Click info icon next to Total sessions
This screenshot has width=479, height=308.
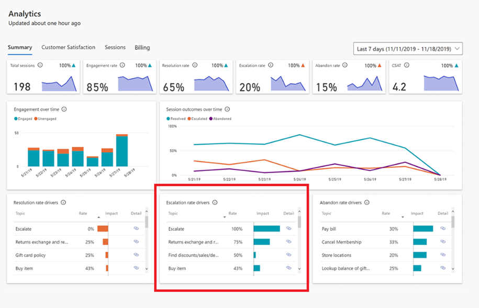[x=40, y=65]
